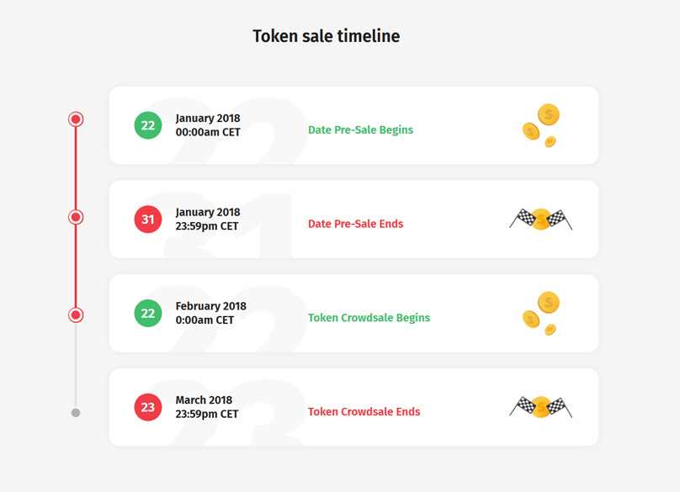Click the January 2018 00:00am CET date text

pyautogui.click(x=208, y=125)
